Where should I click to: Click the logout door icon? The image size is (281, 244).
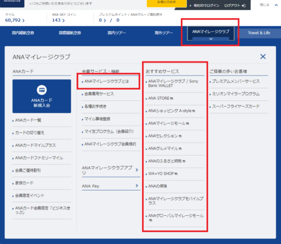tap(244, 6)
